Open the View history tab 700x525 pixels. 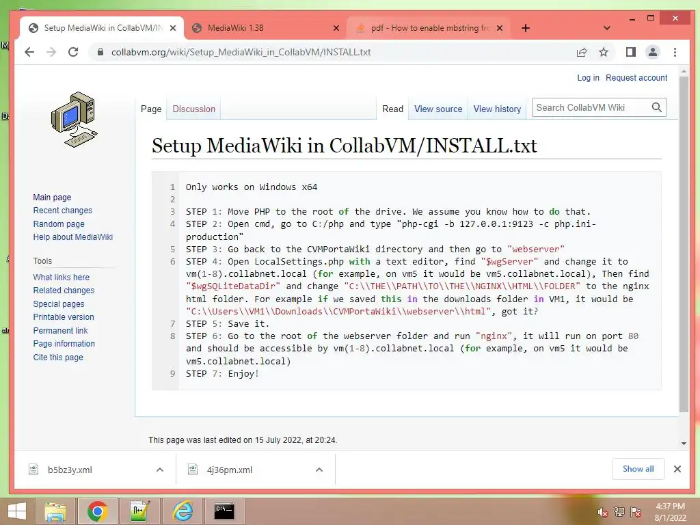[x=497, y=109]
